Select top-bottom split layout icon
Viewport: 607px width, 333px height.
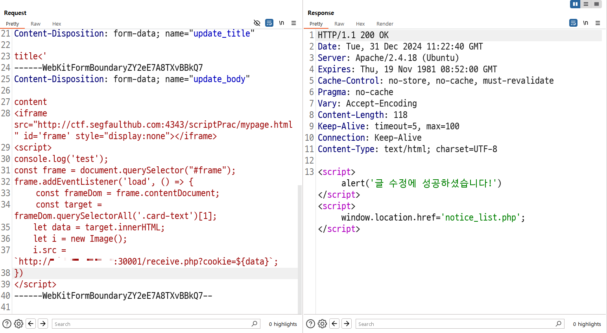(x=586, y=4)
